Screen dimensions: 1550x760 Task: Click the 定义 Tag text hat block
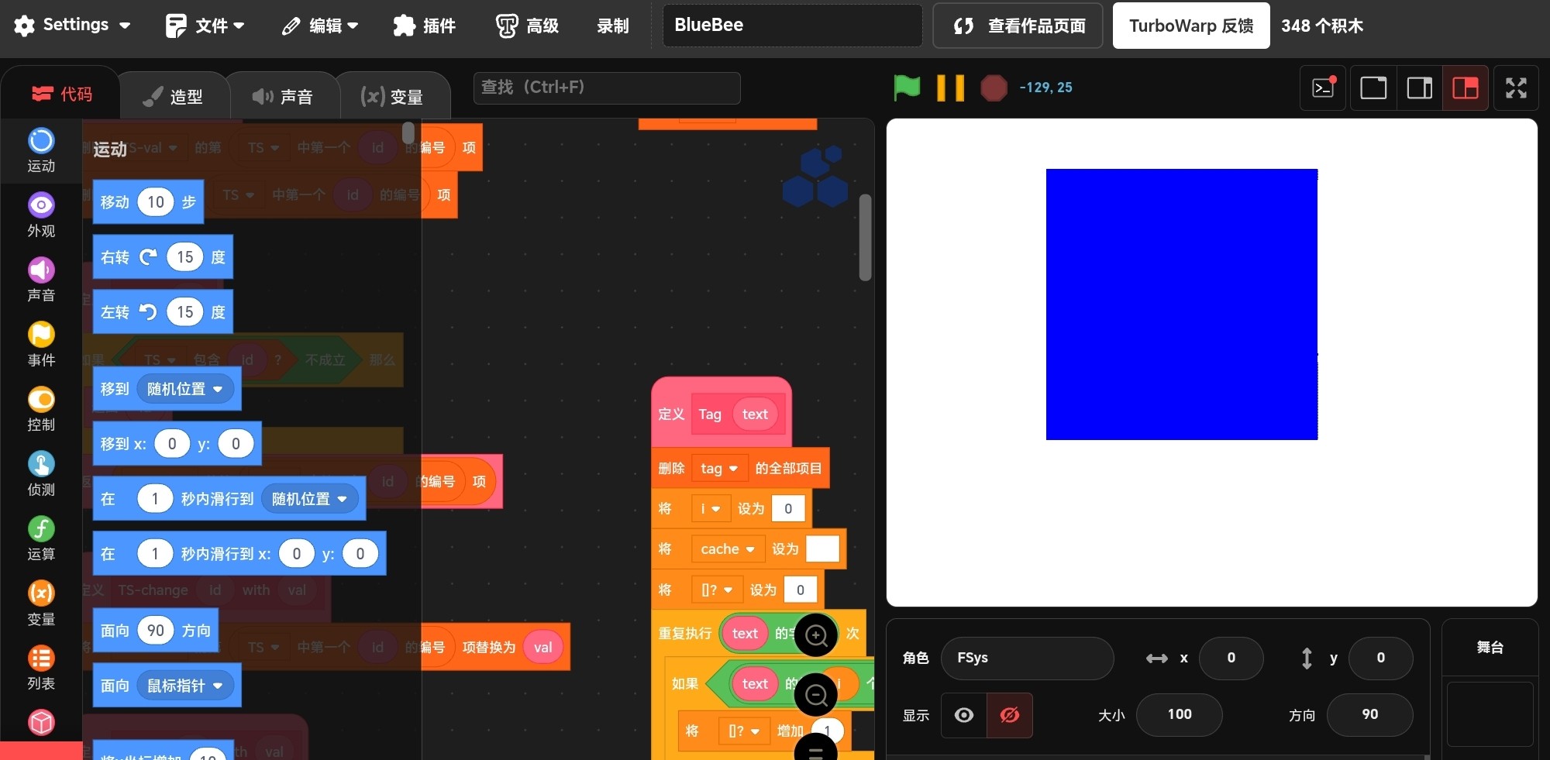pos(721,413)
